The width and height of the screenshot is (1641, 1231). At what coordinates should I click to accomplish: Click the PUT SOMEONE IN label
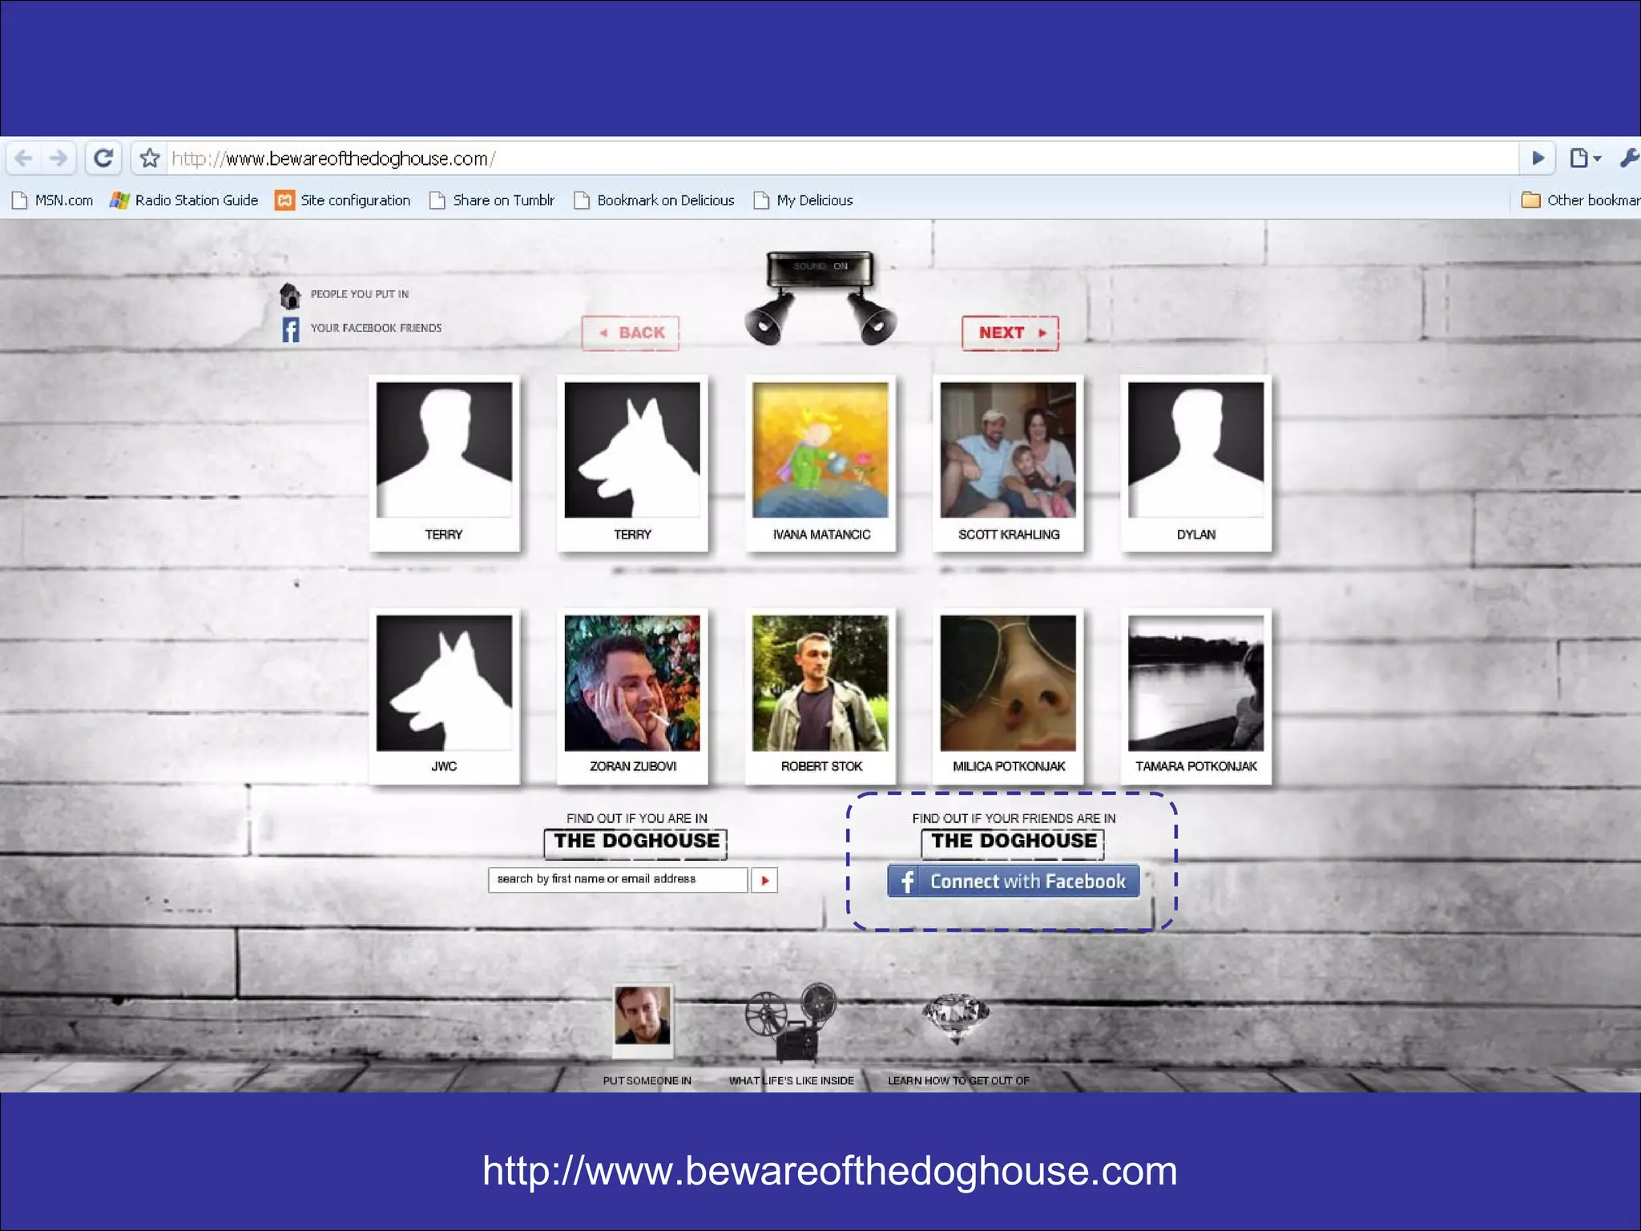pyautogui.click(x=647, y=1080)
